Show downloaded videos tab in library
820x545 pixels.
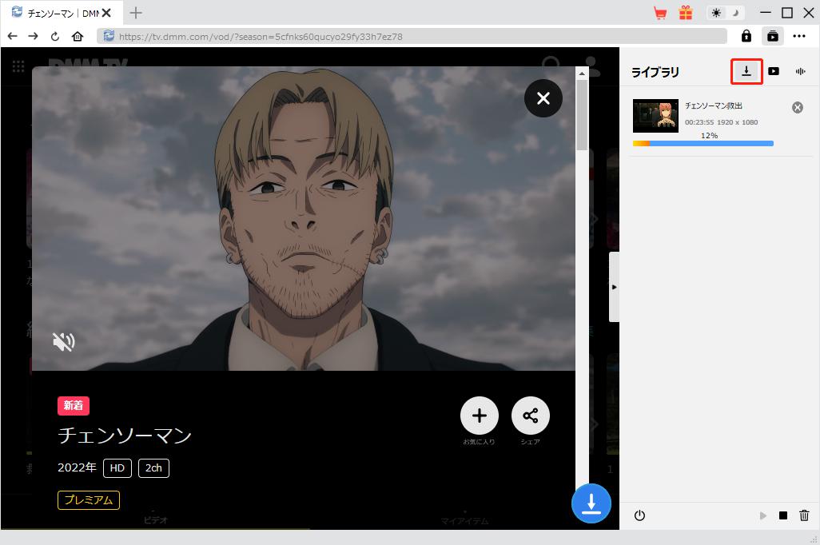774,71
